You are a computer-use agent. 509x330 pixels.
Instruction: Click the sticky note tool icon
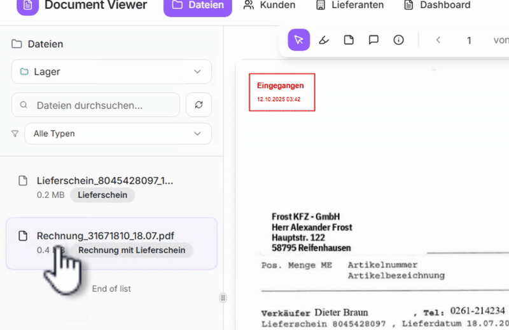click(x=349, y=40)
